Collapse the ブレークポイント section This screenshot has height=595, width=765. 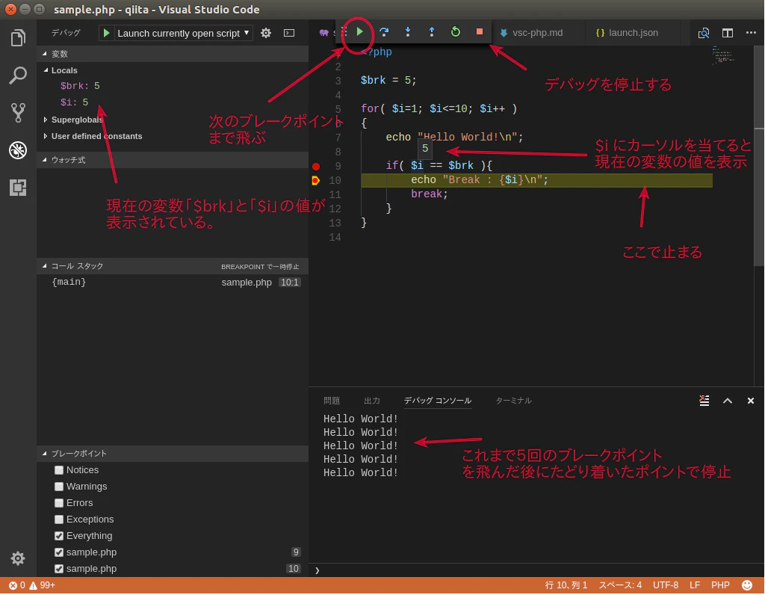(173, 454)
